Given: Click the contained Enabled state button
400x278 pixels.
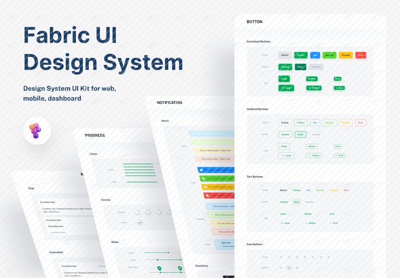Looking at the screenshot, I should click(285, 67).
